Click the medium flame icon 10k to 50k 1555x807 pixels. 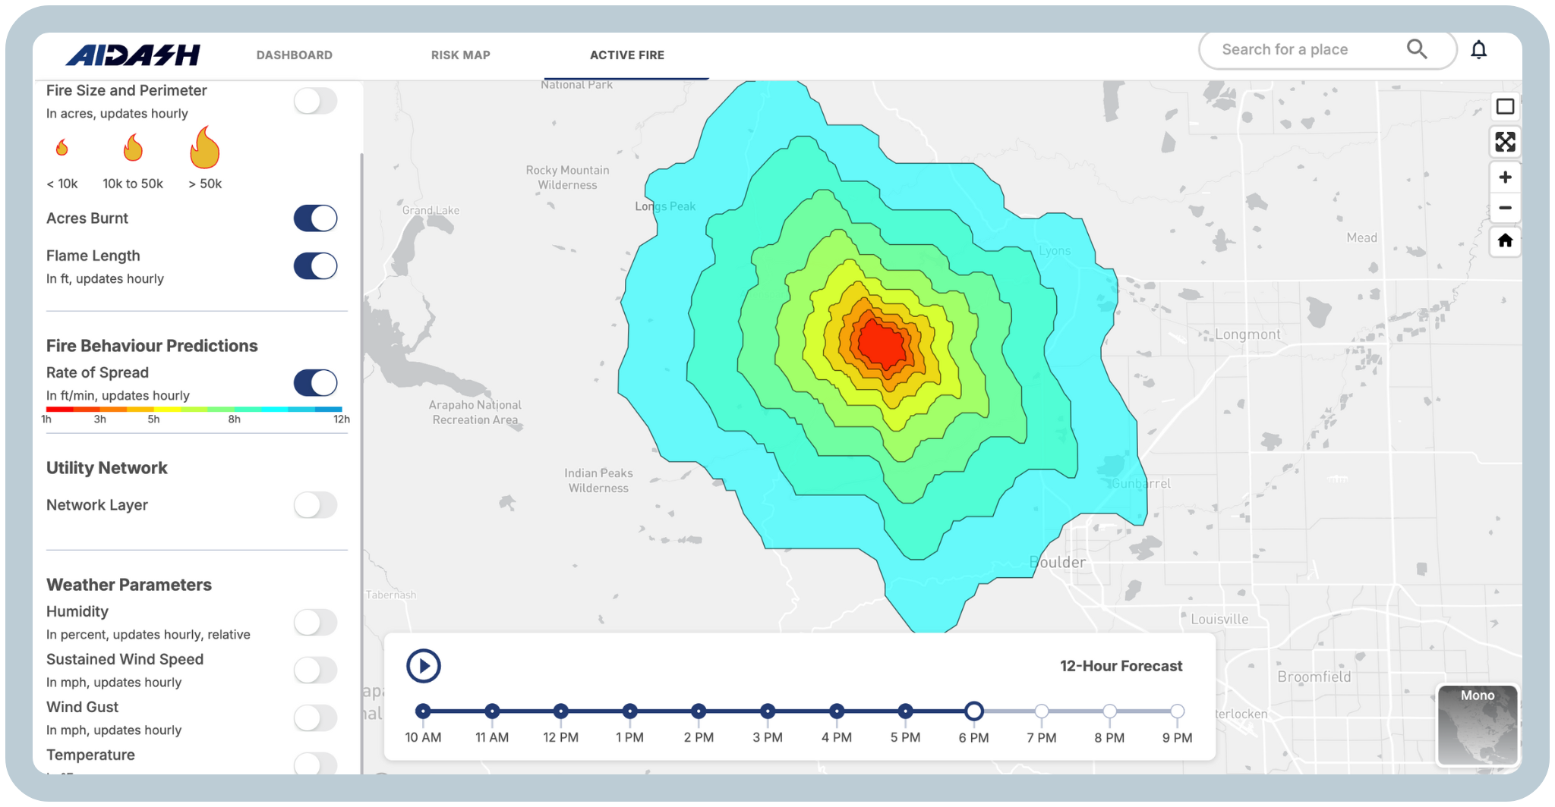tap(133, 147)
